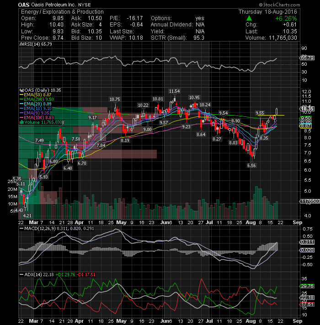Click the 10.95 price annotation
320x325 pixels.
coord(194,97)
